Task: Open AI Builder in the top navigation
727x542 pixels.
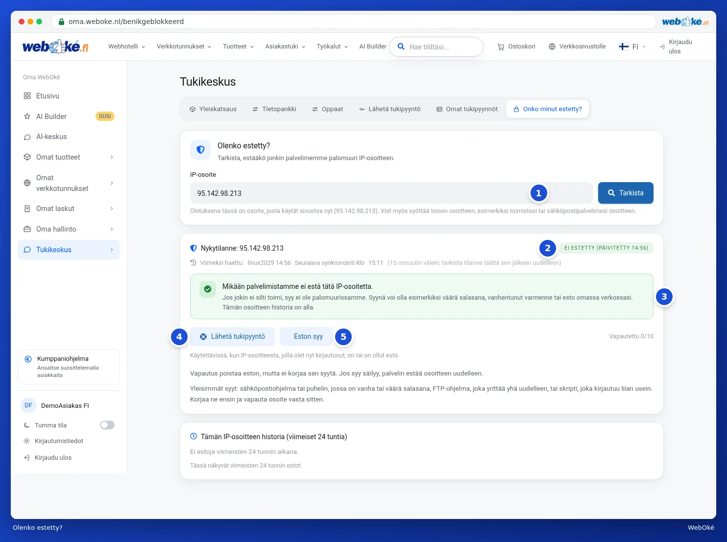Action: (373, 47)
